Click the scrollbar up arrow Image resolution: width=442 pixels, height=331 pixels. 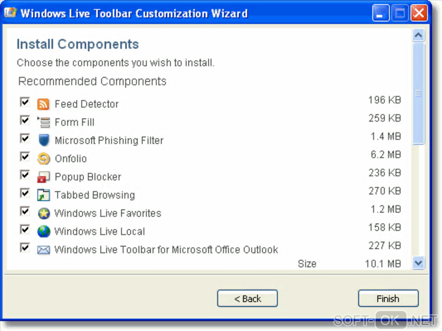coord(418,35)
